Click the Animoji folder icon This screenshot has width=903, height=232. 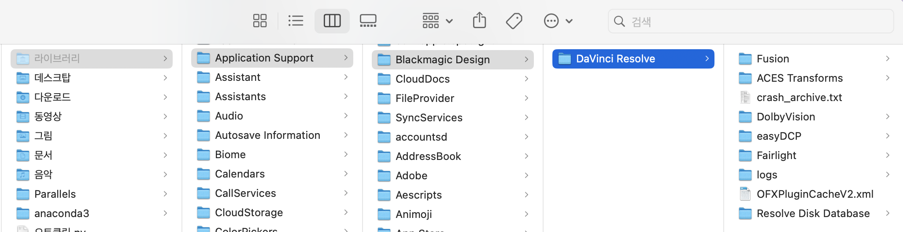(384, 214)
